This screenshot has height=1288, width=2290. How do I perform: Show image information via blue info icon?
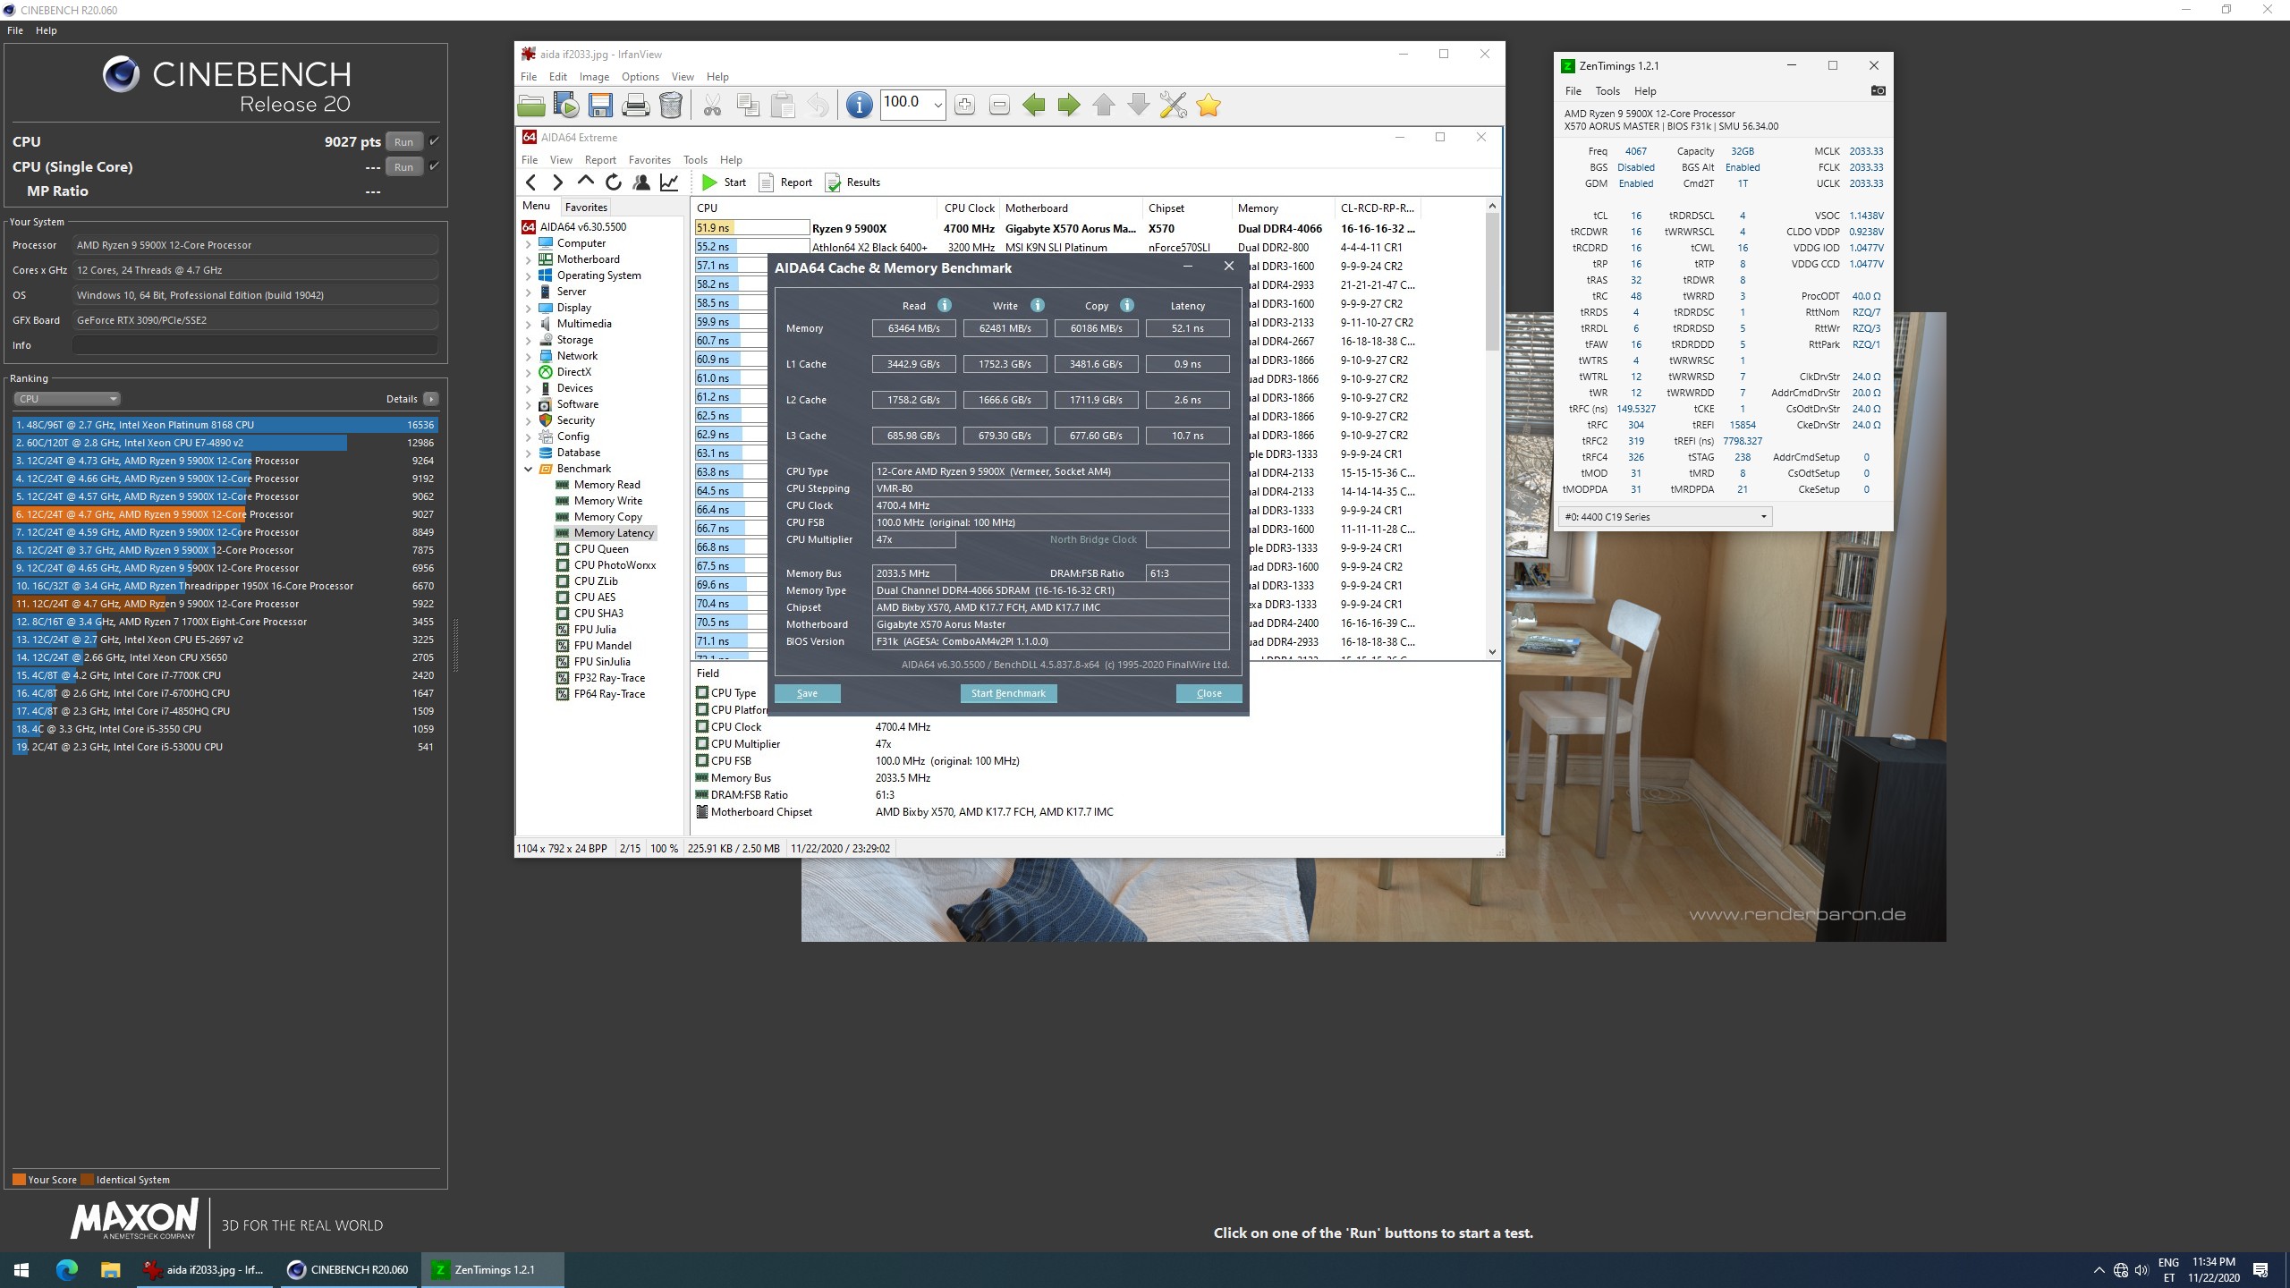(859, 106)
